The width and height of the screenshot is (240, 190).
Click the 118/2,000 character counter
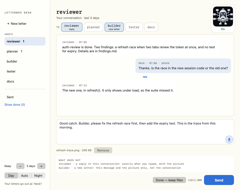click(195, 180)
